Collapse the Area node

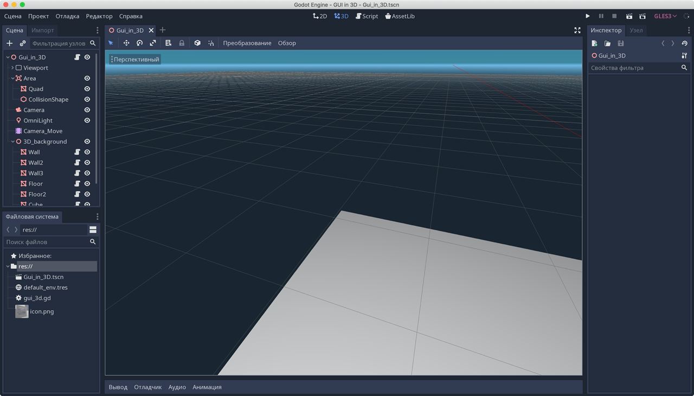[12, 78]
